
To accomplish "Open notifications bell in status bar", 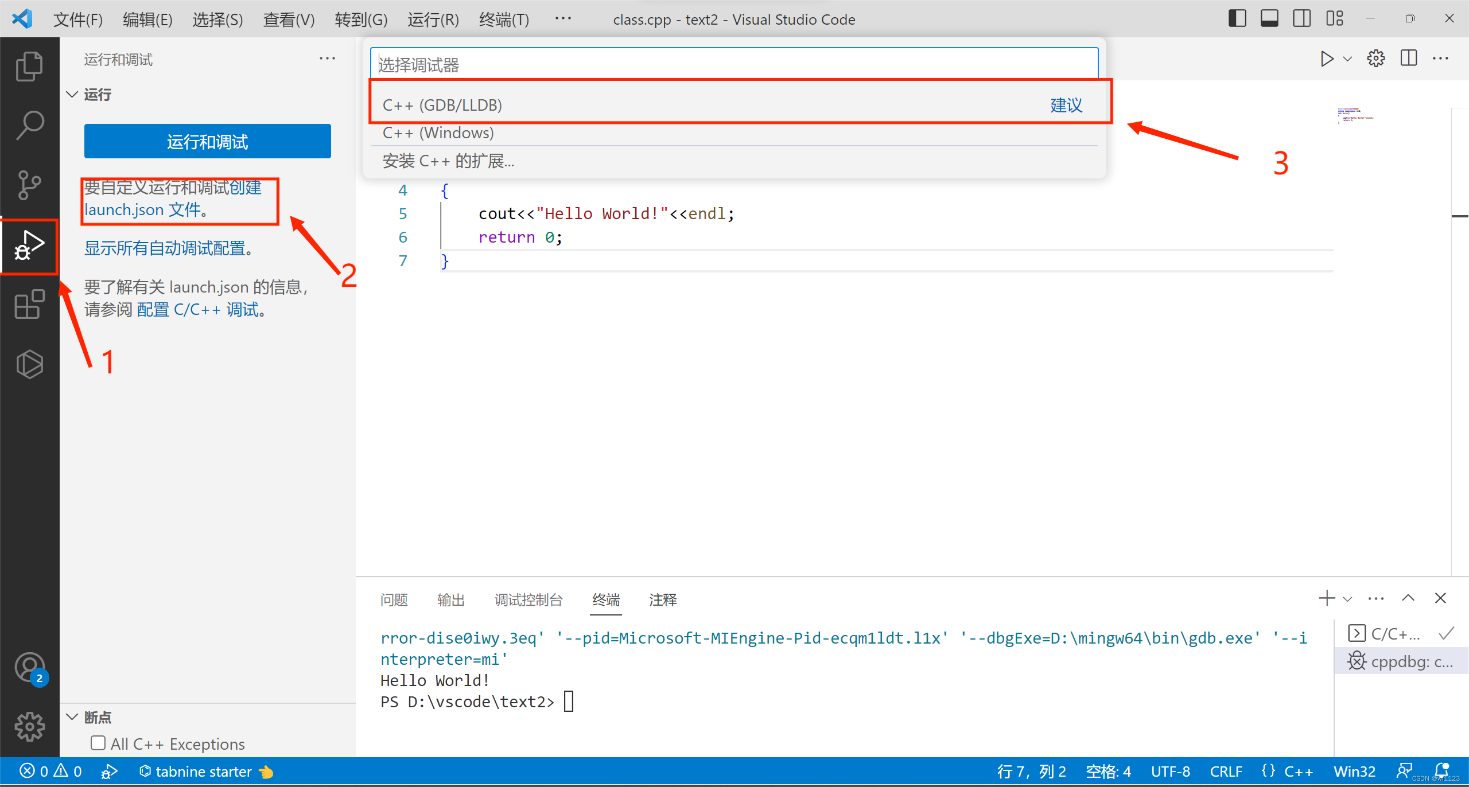I will (1441, 770).
